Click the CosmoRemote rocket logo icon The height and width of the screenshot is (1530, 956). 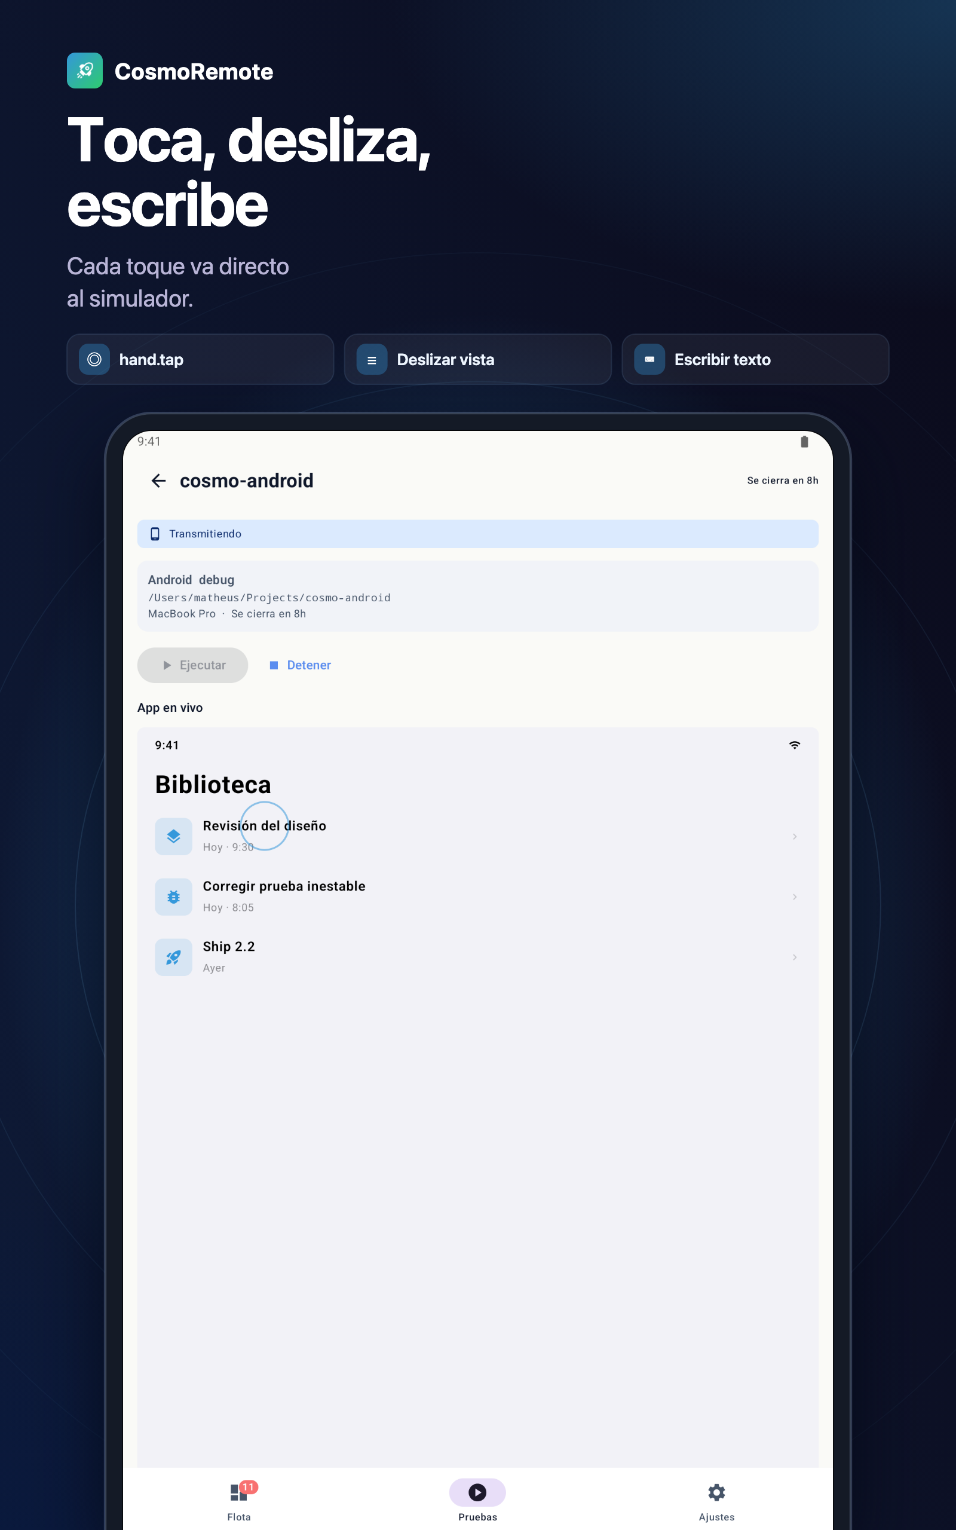pyautogui.click(x=85, y=71)
